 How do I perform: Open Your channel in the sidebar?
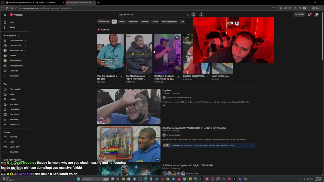click(15, 89)
